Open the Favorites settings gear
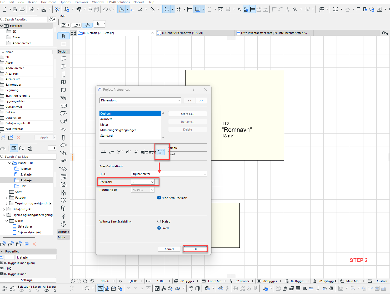 point(52,19)
